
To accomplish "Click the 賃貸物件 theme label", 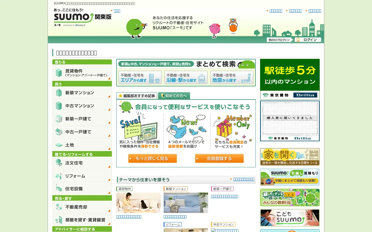I will [124, 189].
